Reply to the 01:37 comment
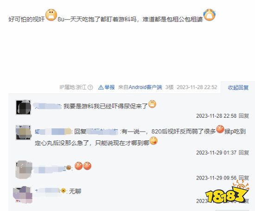The image size is (255, 211). pos(244,152)
